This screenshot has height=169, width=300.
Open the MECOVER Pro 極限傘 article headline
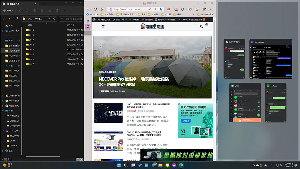point(134,82)
